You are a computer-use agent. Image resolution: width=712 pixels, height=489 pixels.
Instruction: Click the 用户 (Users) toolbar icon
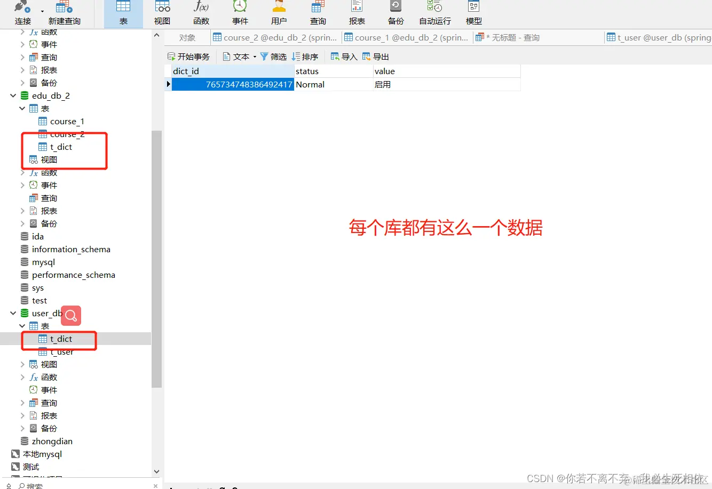click(279, 13)
